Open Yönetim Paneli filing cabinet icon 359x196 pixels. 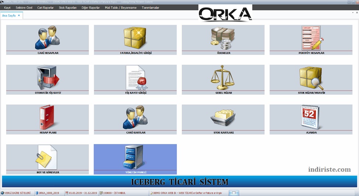pyautogui.click(x=134, y=157)
